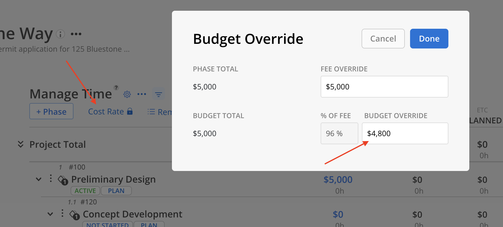Click the tag icon on Preliminary Design
The image size is (503, 227).
[63, 180]
